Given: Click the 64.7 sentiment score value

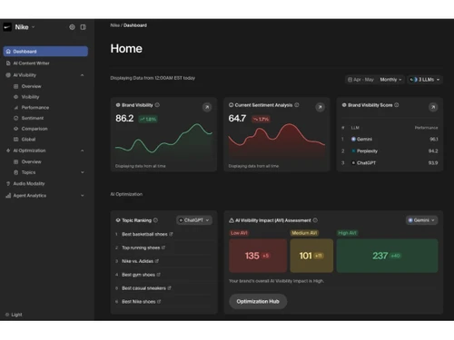Looking at the screenshot, I should pyautogui.click(x=237, y=118).
